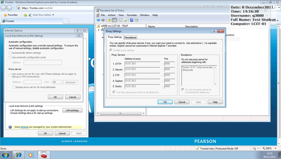The width and height of the screenshot is (281, 159).
Task: Click Internet Explorer Forward button
Action: (9, 8)
